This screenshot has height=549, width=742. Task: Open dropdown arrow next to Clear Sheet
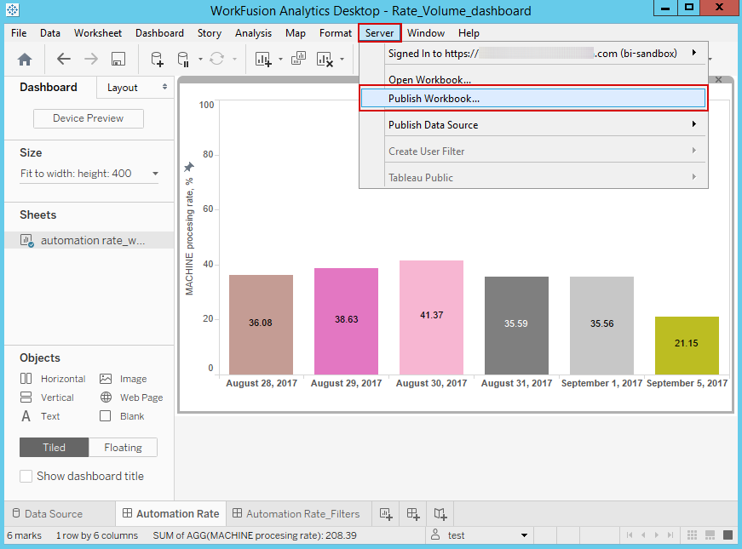pyautogui.click(x=342, y=60)
